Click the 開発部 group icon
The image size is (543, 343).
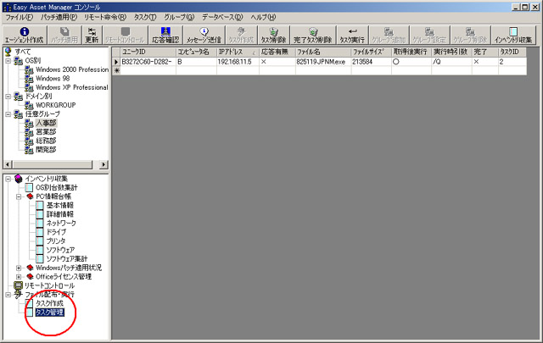pos(29,150)
